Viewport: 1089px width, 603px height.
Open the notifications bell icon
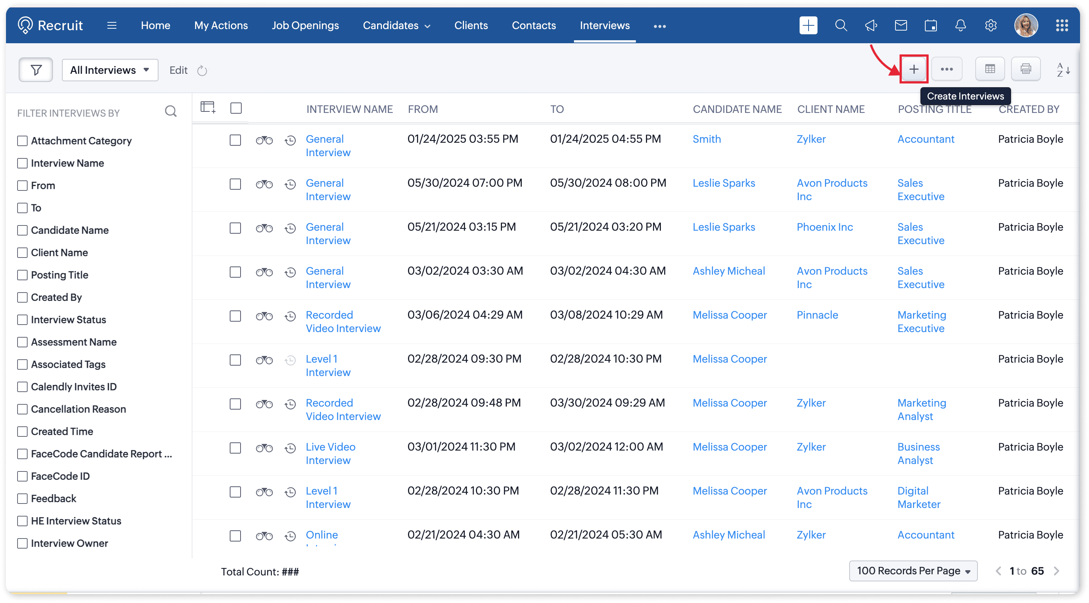[960, 26]
